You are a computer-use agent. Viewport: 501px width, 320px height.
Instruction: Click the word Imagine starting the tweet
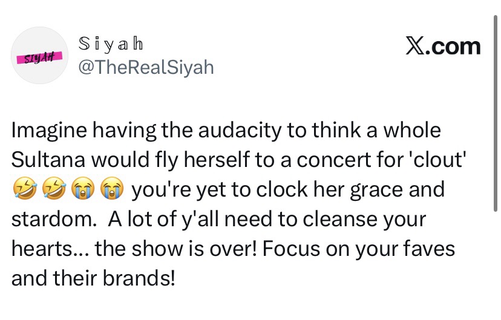pyautogui.click(x=45, y=130)
